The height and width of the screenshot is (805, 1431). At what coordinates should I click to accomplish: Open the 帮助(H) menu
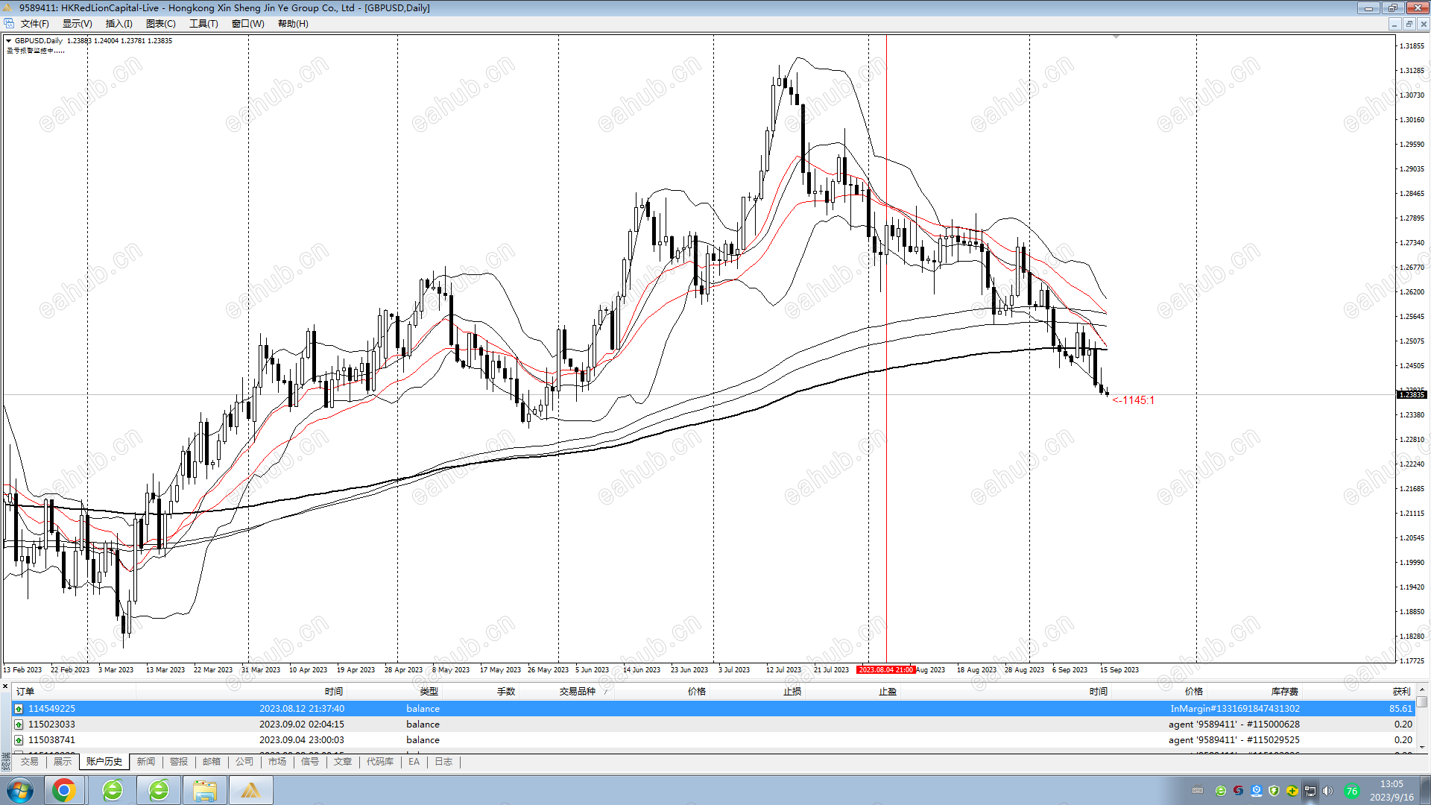(293, 24)
